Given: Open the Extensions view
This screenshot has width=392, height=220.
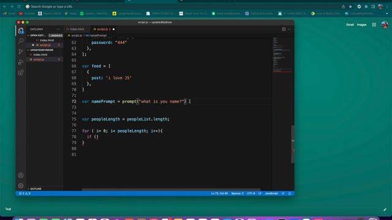Looking at the screenshot, I should (21, 73).
